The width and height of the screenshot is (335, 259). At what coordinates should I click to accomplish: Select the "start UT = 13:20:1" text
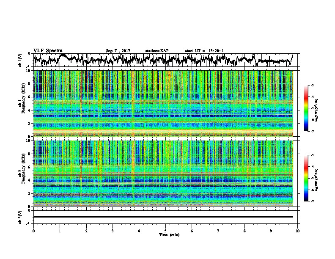204,51
